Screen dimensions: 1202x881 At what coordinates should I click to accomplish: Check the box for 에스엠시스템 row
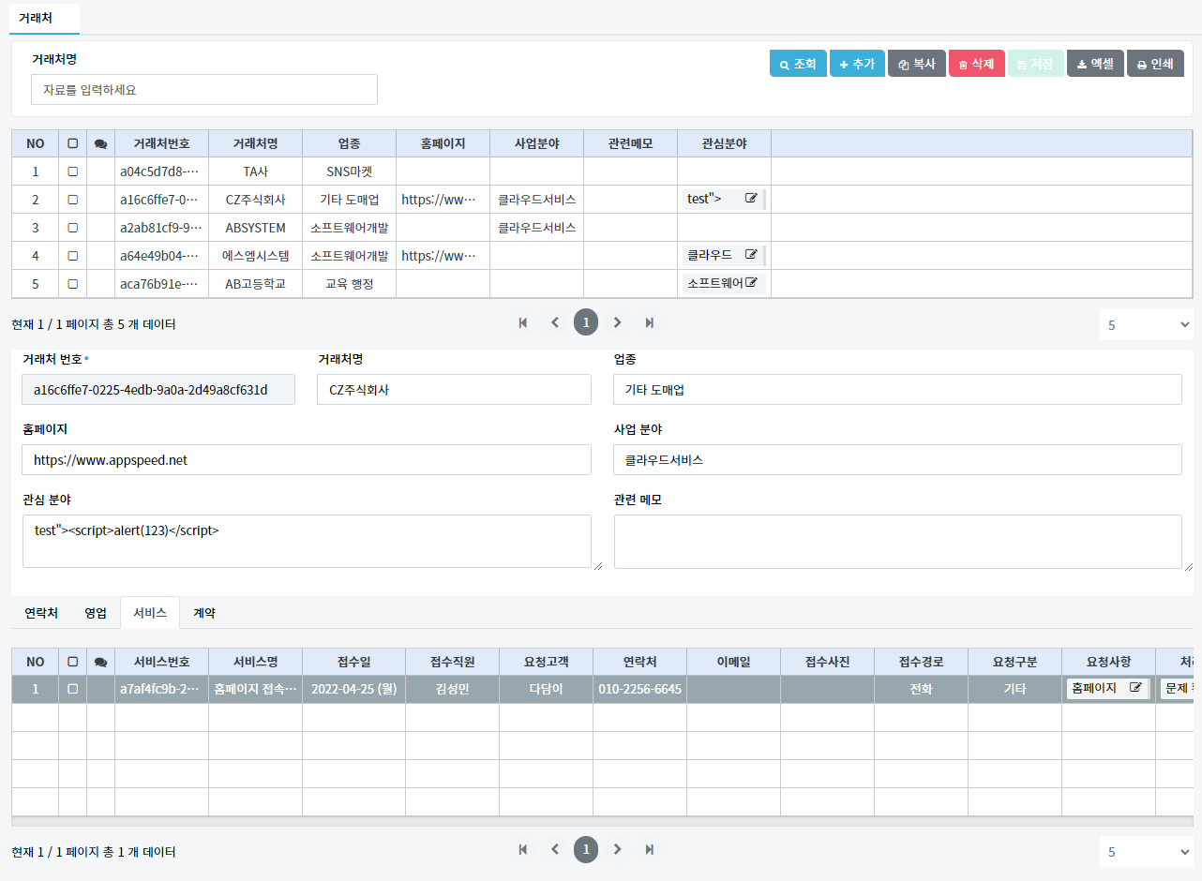[x=72, y=256]
